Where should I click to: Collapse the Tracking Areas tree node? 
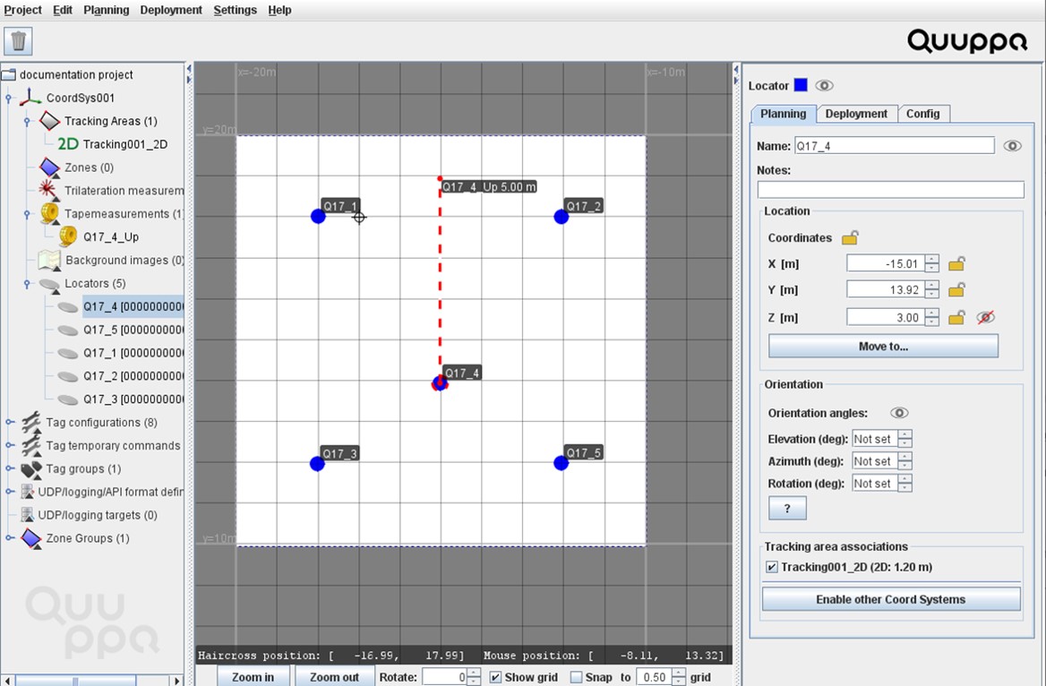(x=28, y=122)
